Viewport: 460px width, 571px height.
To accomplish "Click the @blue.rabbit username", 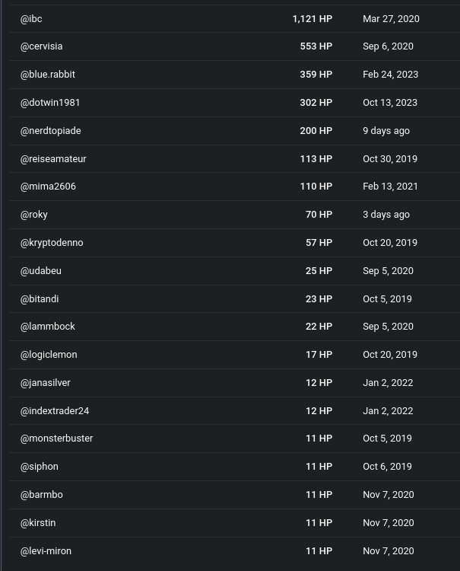I will point(48,75).
